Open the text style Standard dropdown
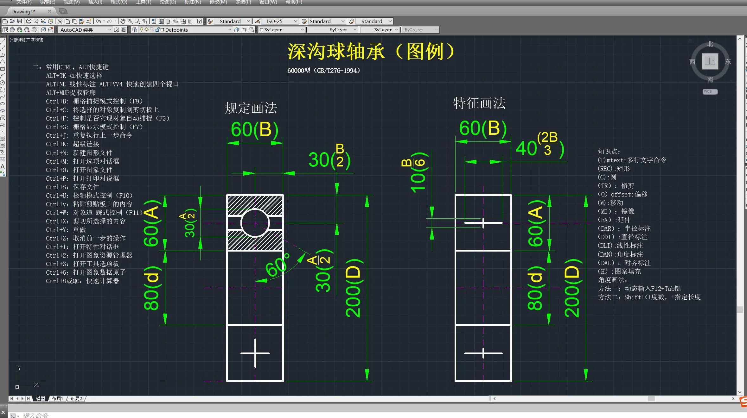Image resolution: width=747 pixels, height=418 pixels. click(248, 21)
